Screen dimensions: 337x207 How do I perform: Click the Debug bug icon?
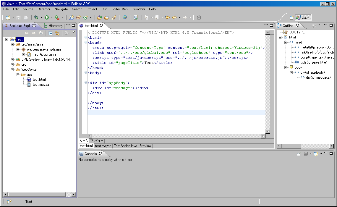pos(36,17)
